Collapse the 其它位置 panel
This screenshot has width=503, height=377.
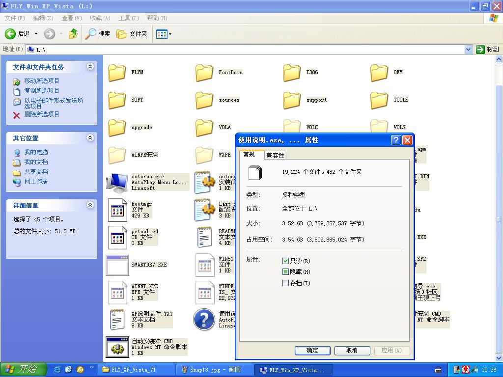(90, 138)
